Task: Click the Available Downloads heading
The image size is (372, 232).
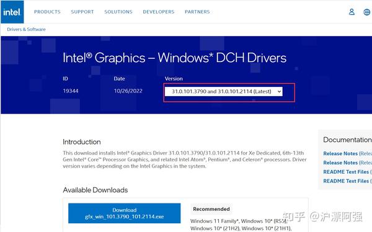Action: coord(95,190)
